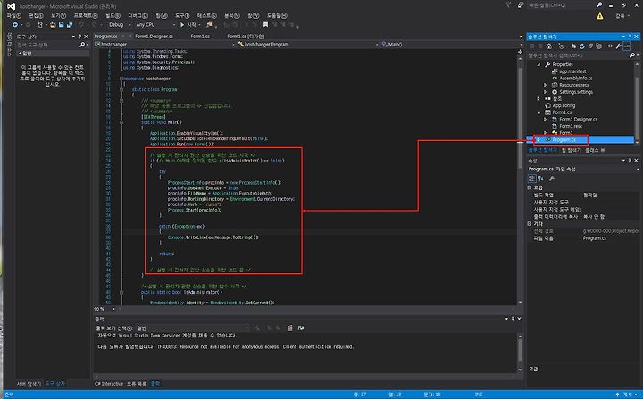Click the toolbox search input field
Screen dimensions: 643x399
[x=47, y=45]
